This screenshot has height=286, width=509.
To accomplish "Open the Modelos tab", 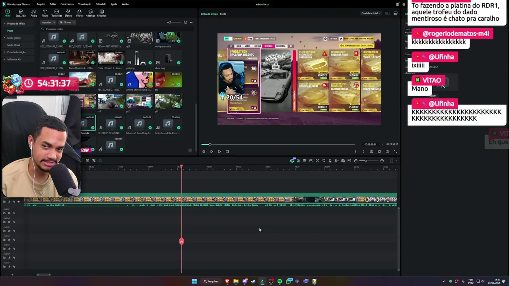I will (x=102, y=13).
